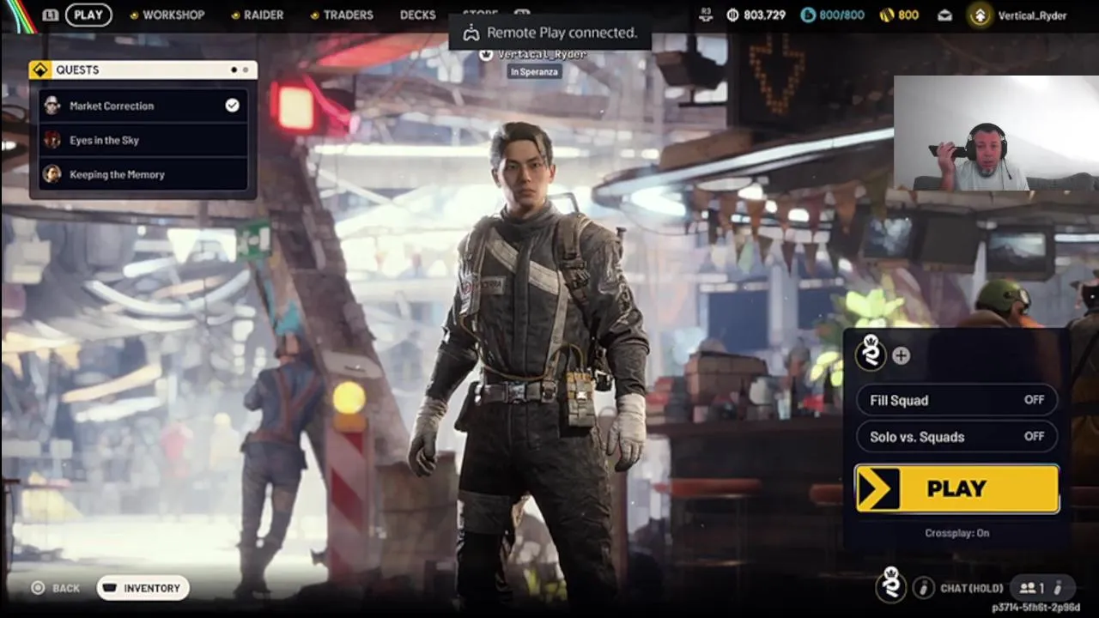Click the Crossplay: On label
1099x618 pixels.
coord(956,533)
